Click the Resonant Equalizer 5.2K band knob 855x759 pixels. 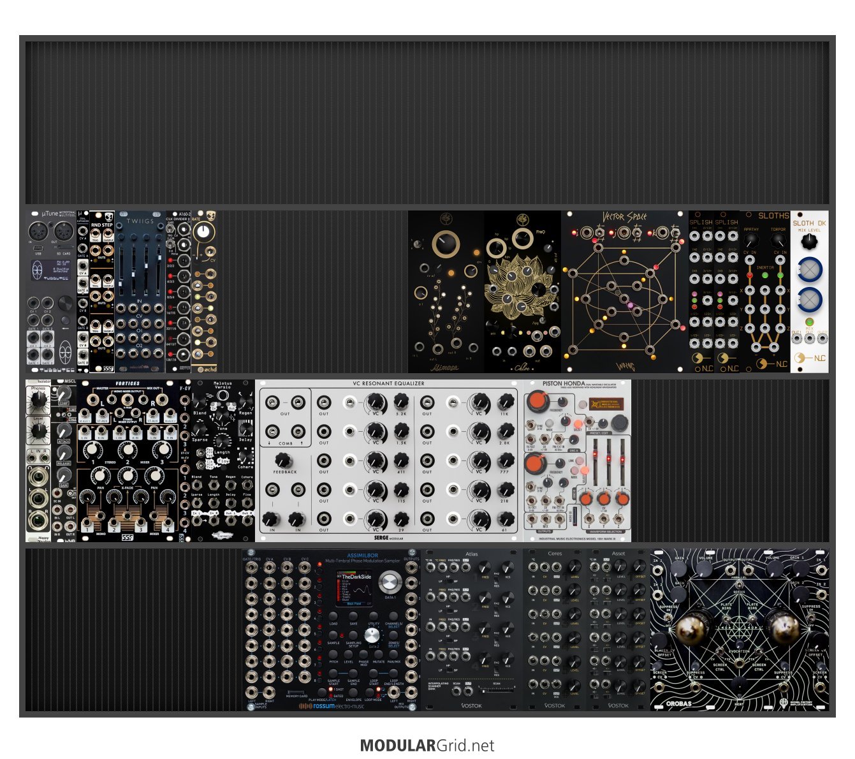[x=401, y=402]
